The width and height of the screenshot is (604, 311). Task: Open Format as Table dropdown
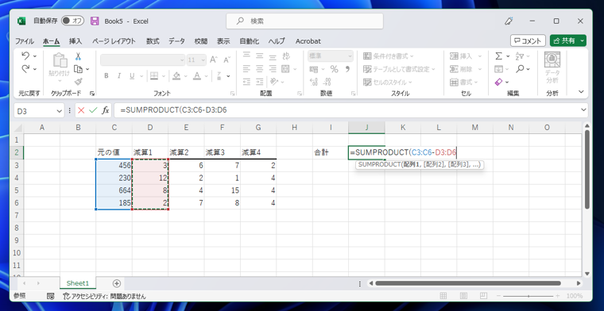click(399, 69)
